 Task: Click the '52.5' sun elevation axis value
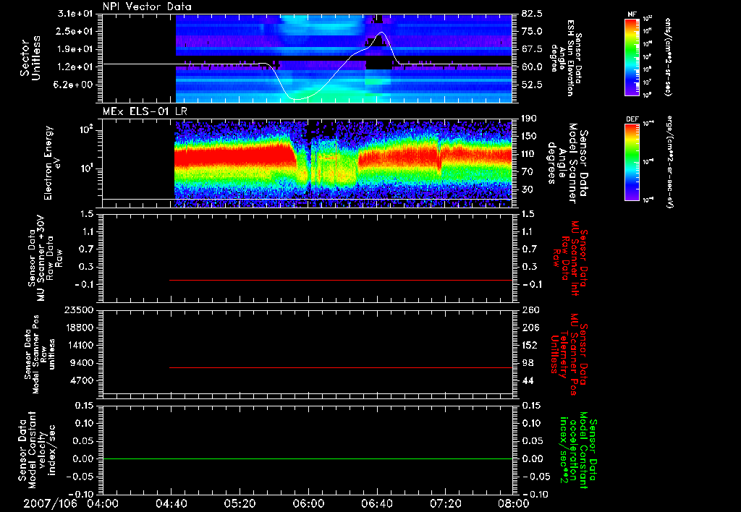pos(532,85)
